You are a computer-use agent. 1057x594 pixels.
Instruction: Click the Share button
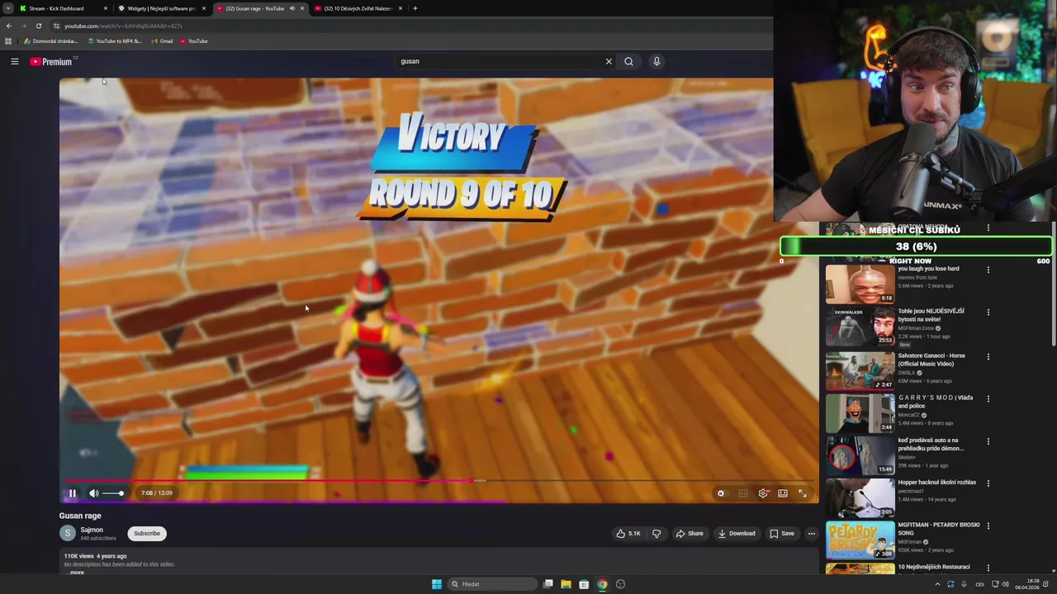click(x=690, y=533)
